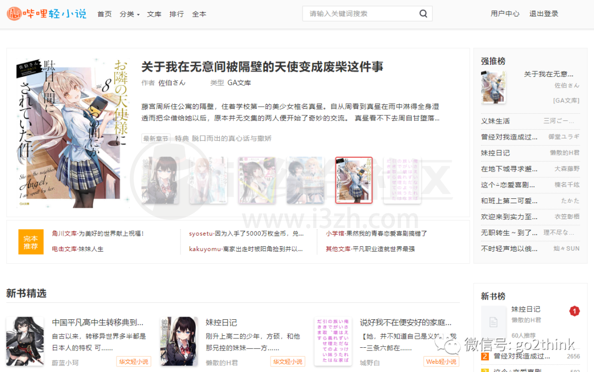Open kakuyomu·离家出走时被阳角捡到 link

(246, 249)
